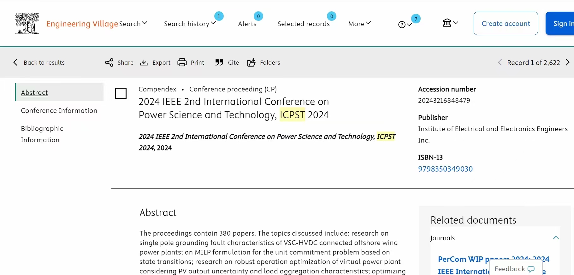The height and width of the screenshot is (275, 574).
Task: Click the Sign in button
Action: [560, 23]
